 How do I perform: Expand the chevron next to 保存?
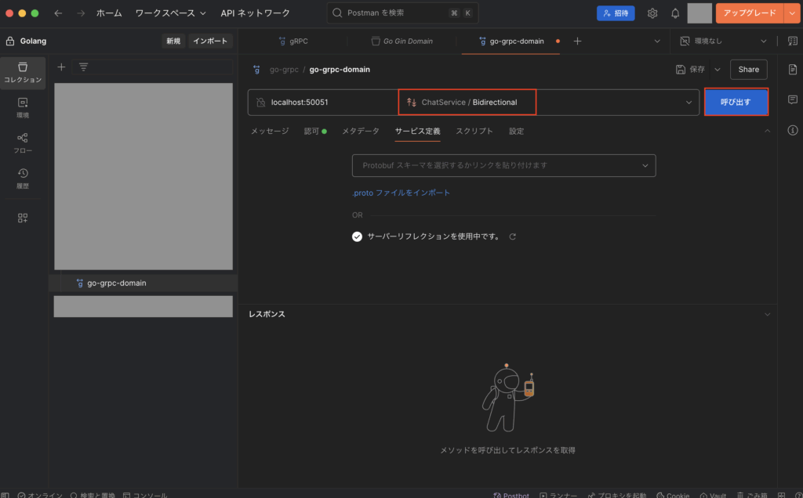point(717,69)
